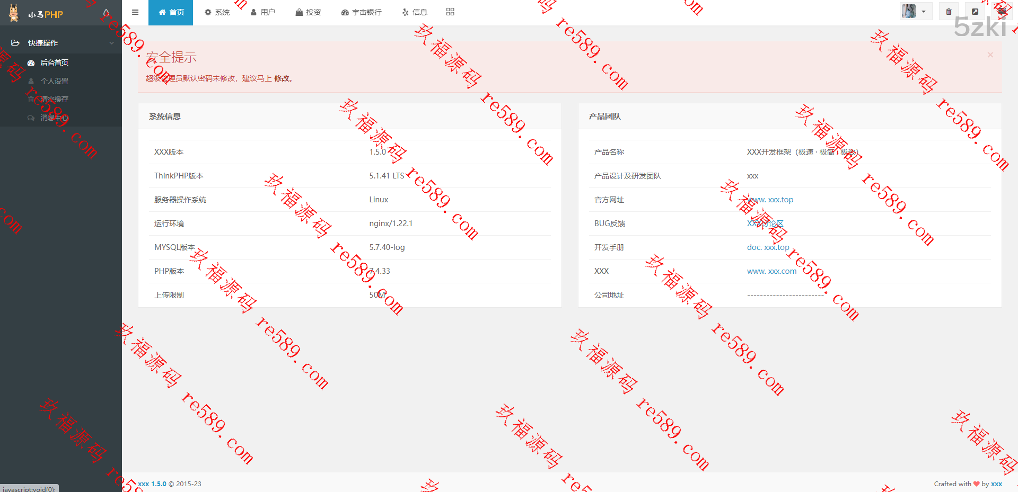Viewport: 1018px width, 492px height.
Task: Open the doc. xxx.top manual link
Action: (768, 247)
